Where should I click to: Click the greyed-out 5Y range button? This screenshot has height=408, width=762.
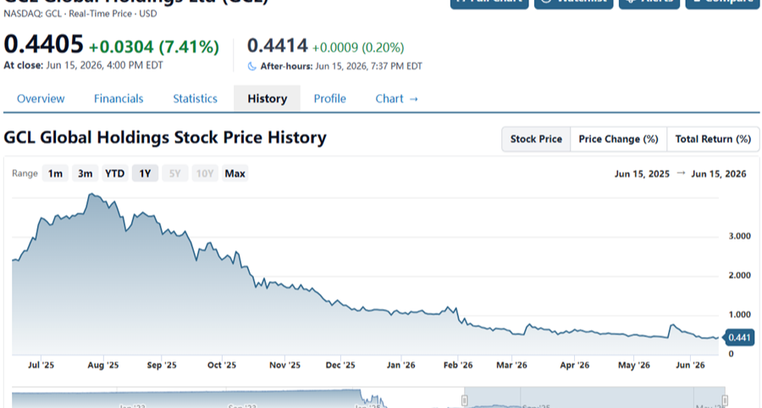(175, 174)
